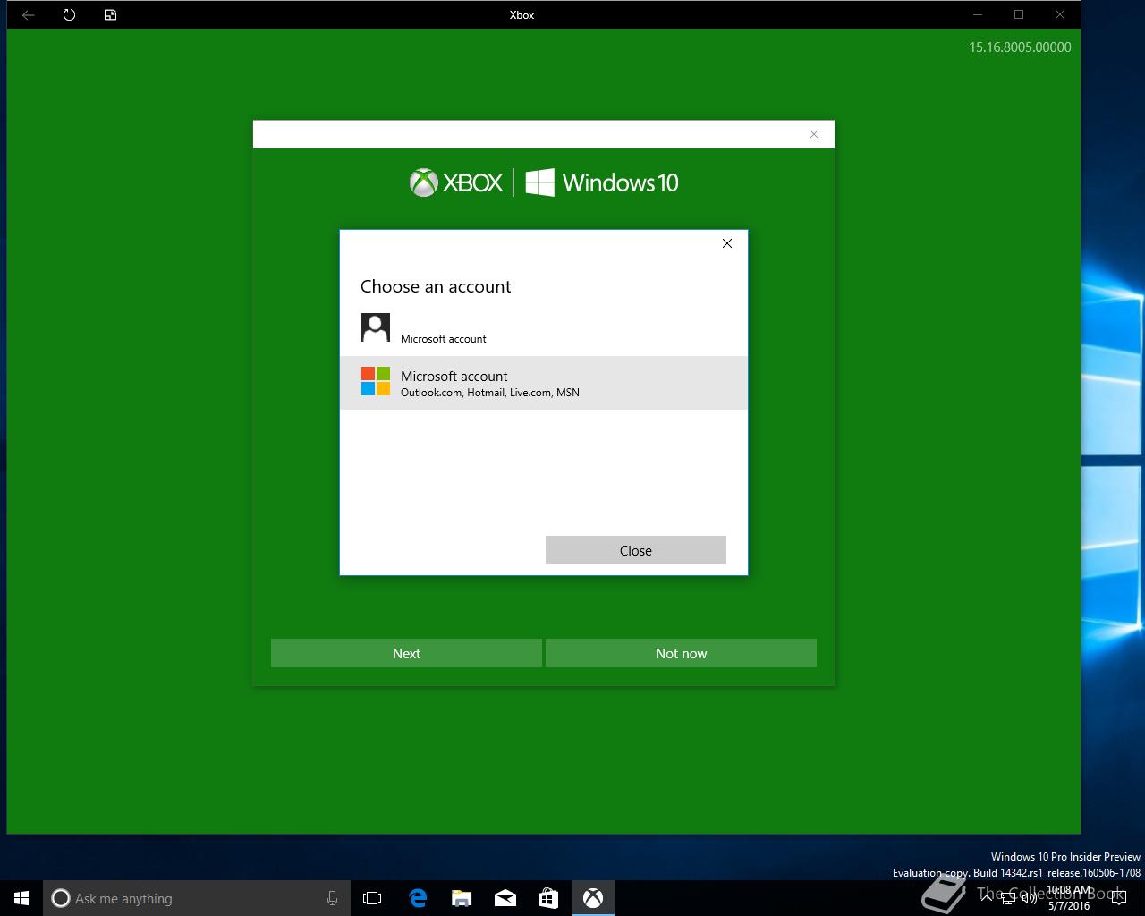Click the Next button
The image size is (1145, 916).
point(406,653)
